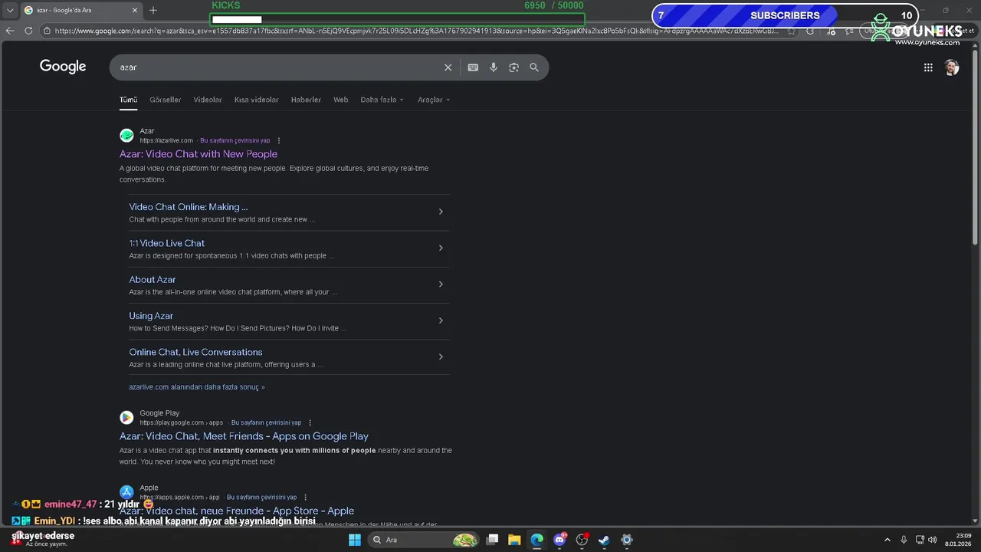
Task: Open Discord from the taskbar
Action: tap(559, 540)
